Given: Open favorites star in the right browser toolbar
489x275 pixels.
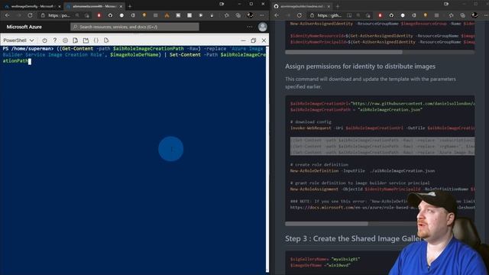Looking at the screenshot, I should click(452, 15).
